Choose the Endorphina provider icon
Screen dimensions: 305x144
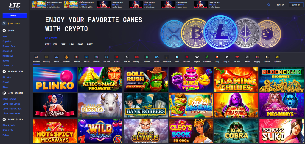[x=167, y=57]
